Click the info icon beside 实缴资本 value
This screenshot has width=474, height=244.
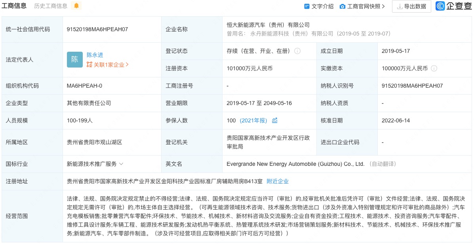click(434, 68)
